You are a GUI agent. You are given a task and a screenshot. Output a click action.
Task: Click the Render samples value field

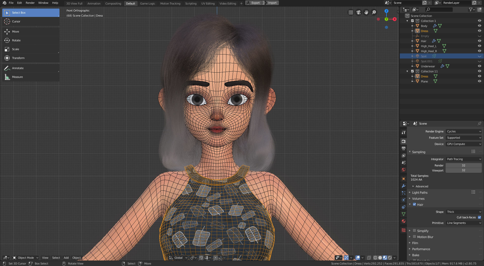[464, 165]
